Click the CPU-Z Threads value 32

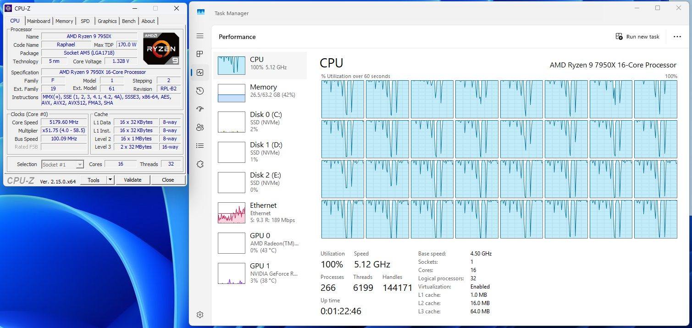click(x=171, y=164)
